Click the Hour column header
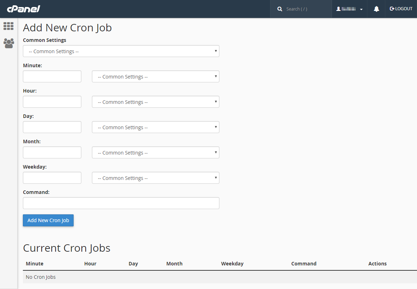The width and height of the screenshot is (417, 289). click(x=90, y=264)
